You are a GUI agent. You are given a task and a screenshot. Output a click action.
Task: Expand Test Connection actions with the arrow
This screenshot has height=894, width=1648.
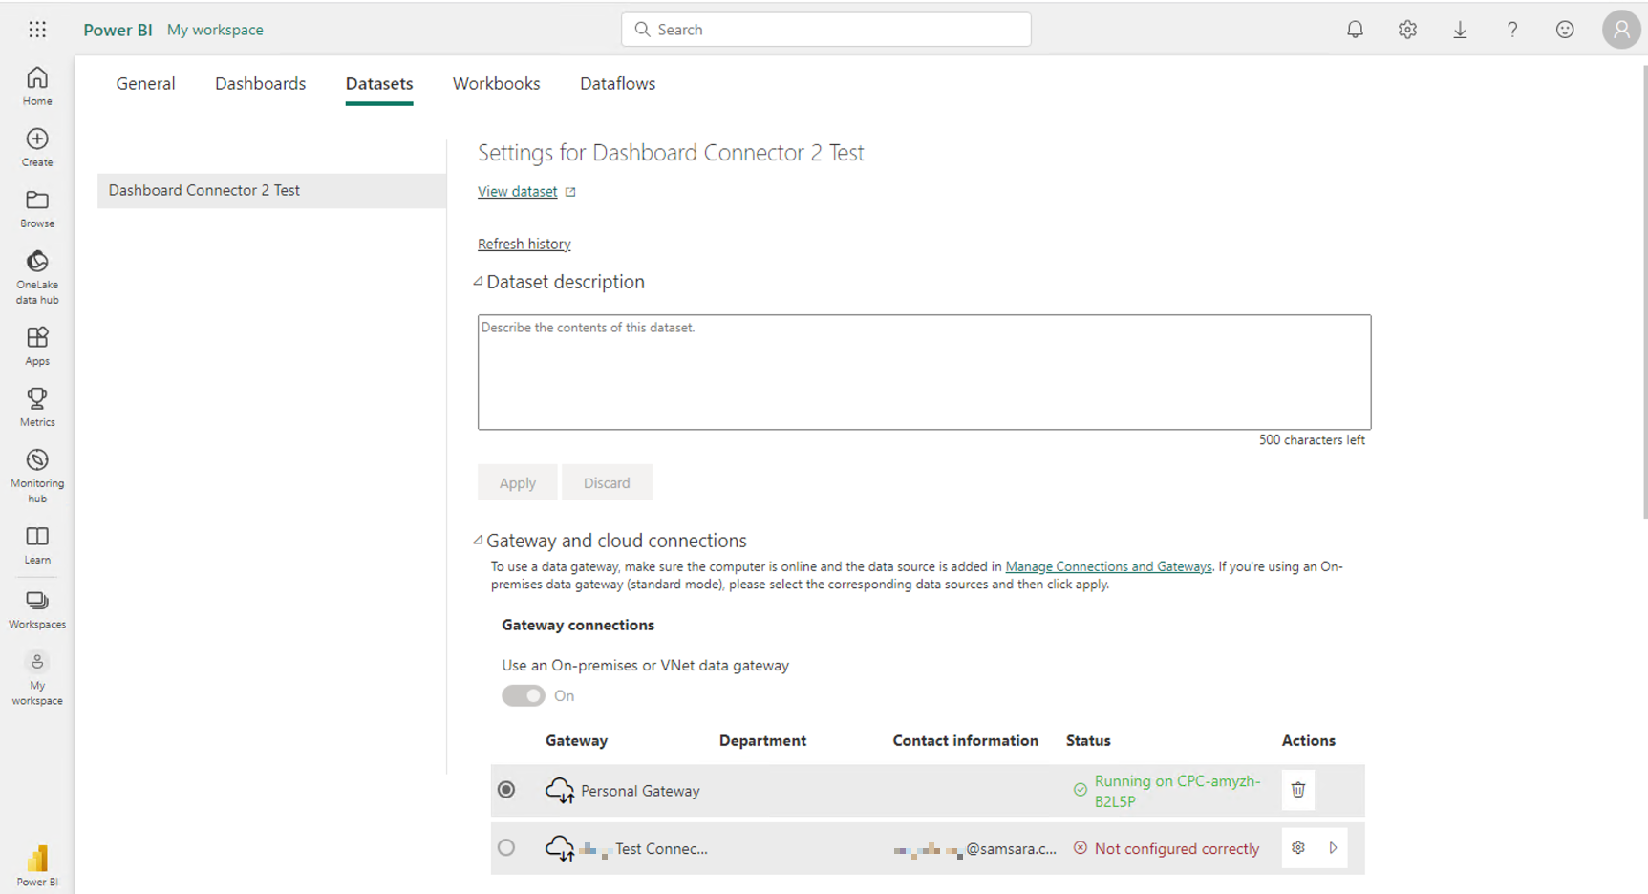click(x=1333, y=847)
